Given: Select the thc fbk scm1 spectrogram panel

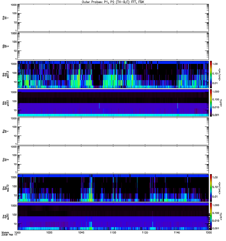Looking at the screenshot, I should [x=113, y=216].
